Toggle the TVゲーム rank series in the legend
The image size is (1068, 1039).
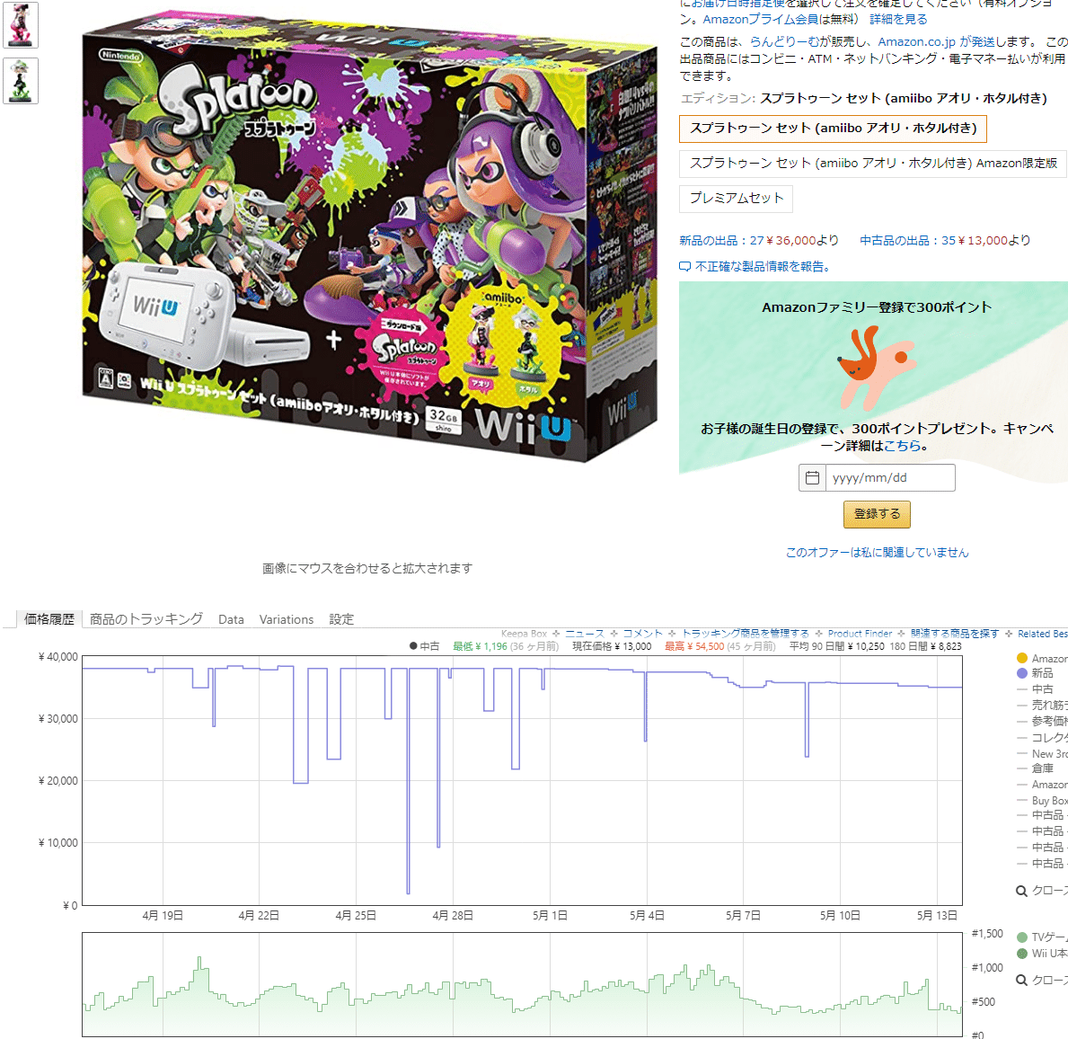[1042, 937]
